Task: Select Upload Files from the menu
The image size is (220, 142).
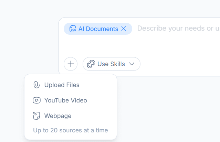Action: coord(71,85)
